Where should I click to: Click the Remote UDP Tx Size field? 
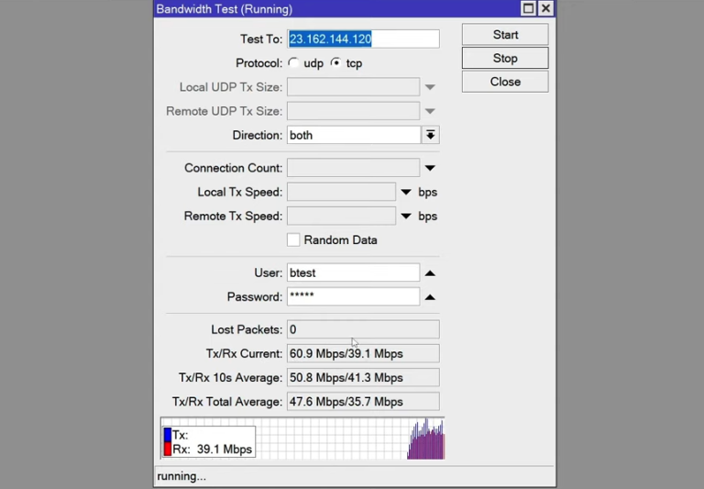[x=353, y=111]
